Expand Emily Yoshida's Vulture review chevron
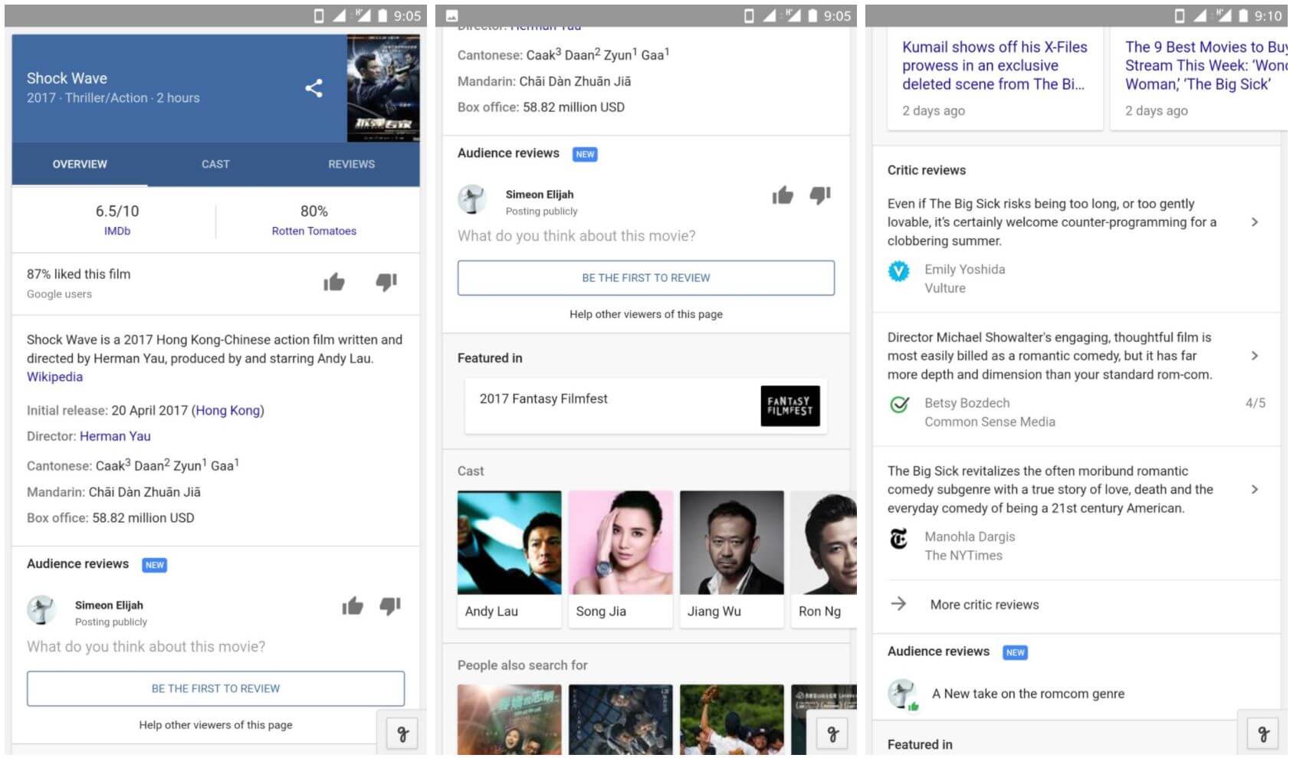Viewport: 1290px width, 758px height. (1254, 222)
